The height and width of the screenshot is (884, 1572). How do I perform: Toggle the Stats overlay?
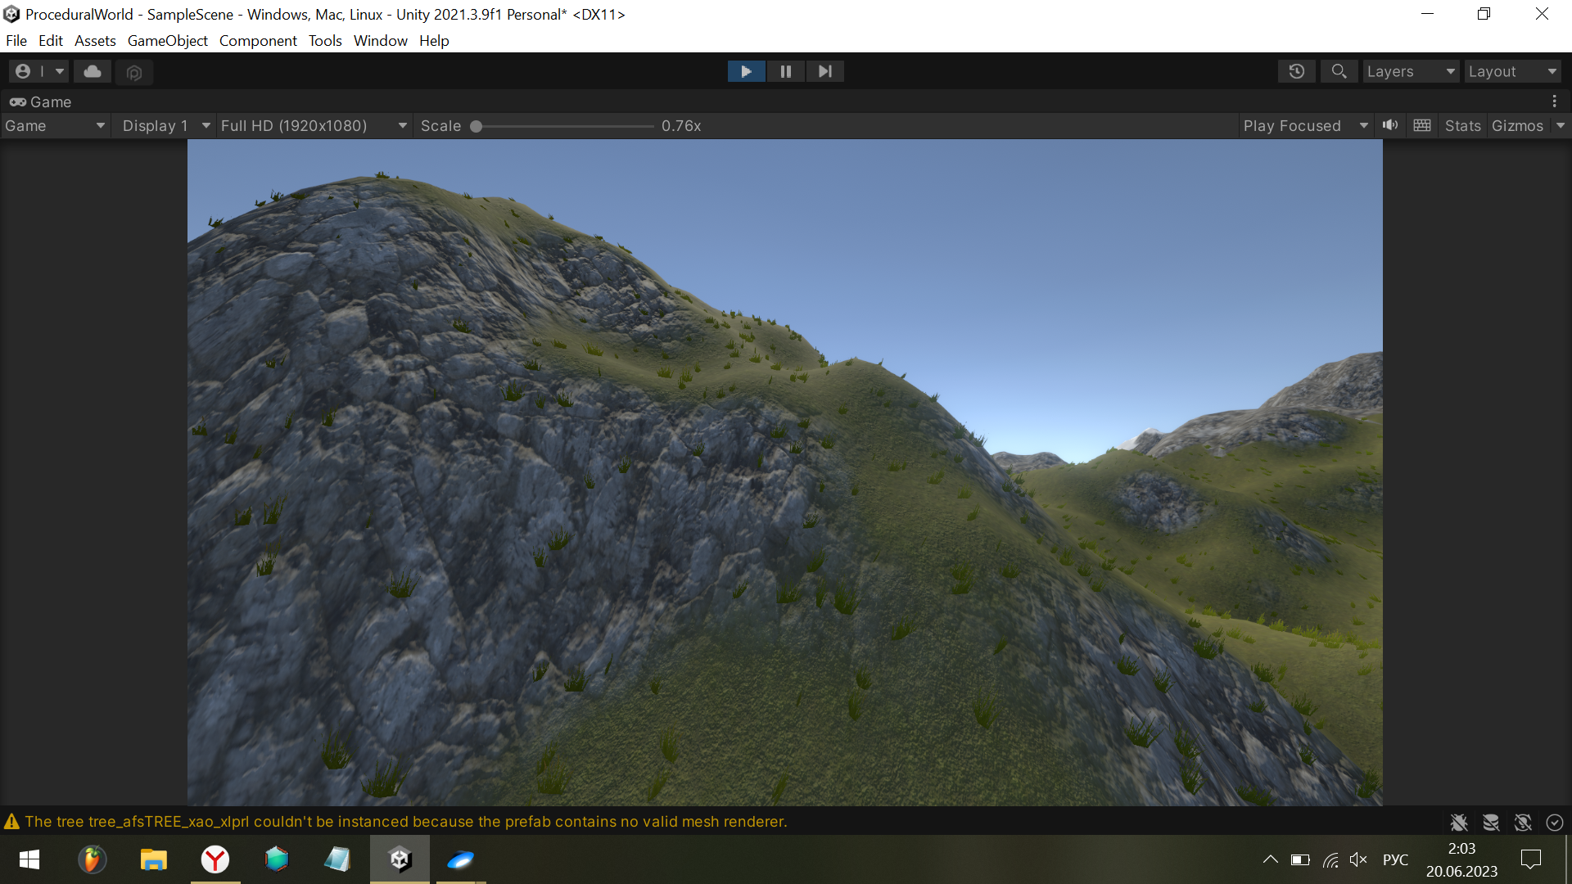1462,125
